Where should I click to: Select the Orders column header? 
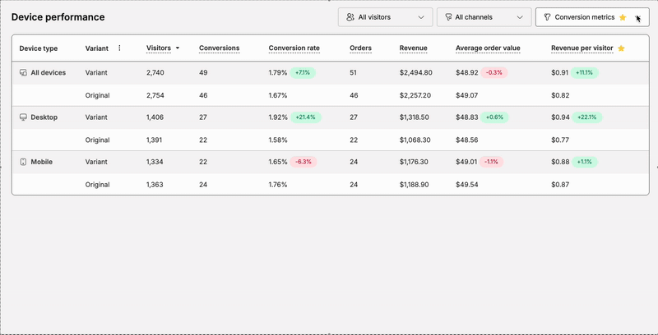(x=360, y=48)
